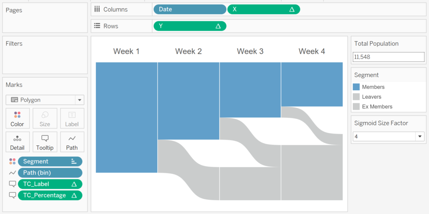
Task: Click the Members blue legend swatch
Action: click(x=356, y=87)
